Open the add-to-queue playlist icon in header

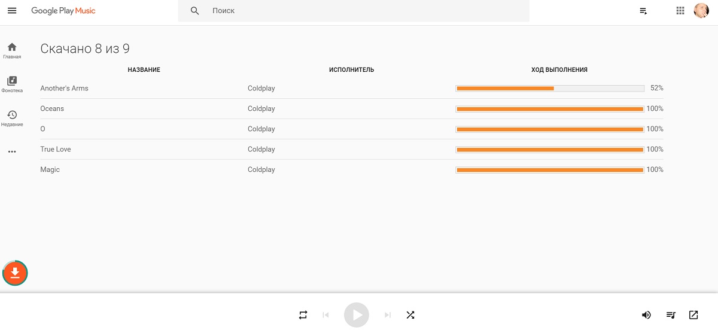point(644,11)
